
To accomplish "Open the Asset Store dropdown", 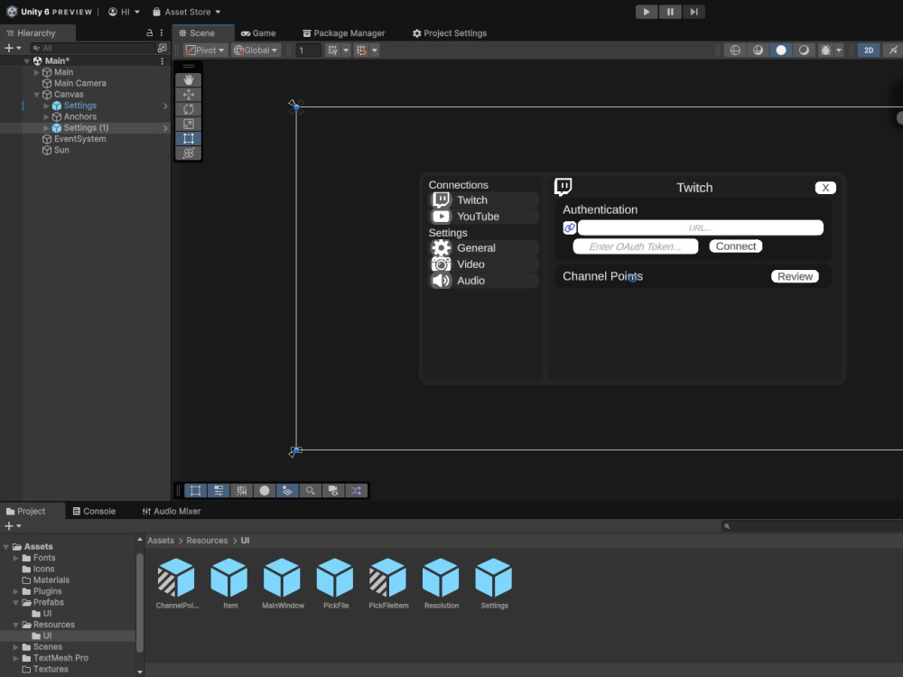I will pos(187,12).
